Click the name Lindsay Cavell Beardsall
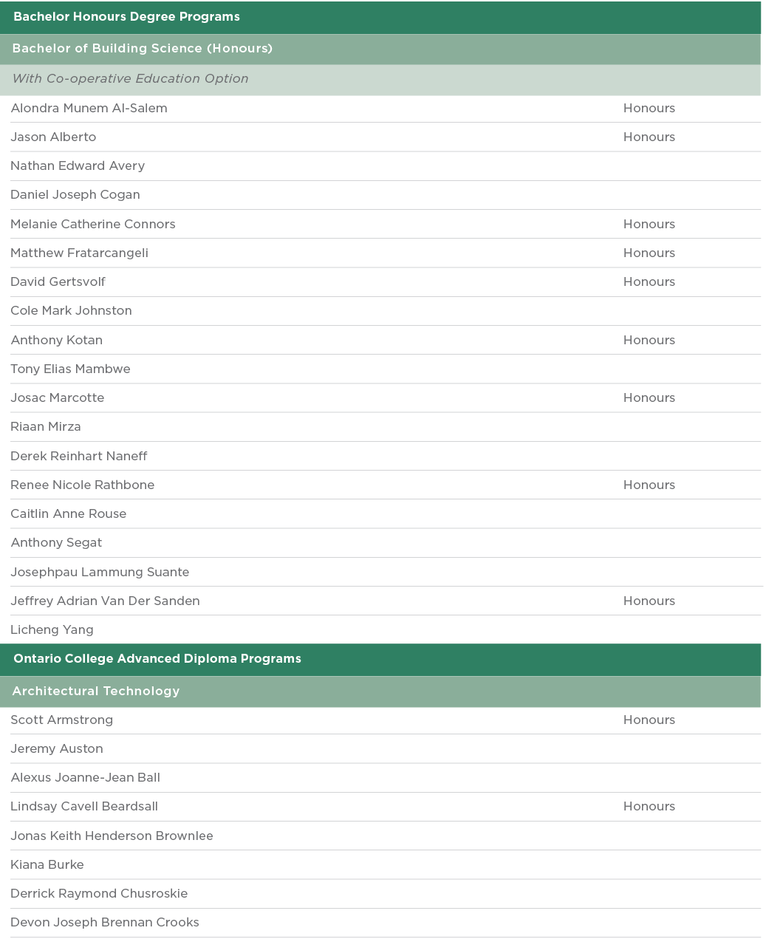 [x=84, y=807]
